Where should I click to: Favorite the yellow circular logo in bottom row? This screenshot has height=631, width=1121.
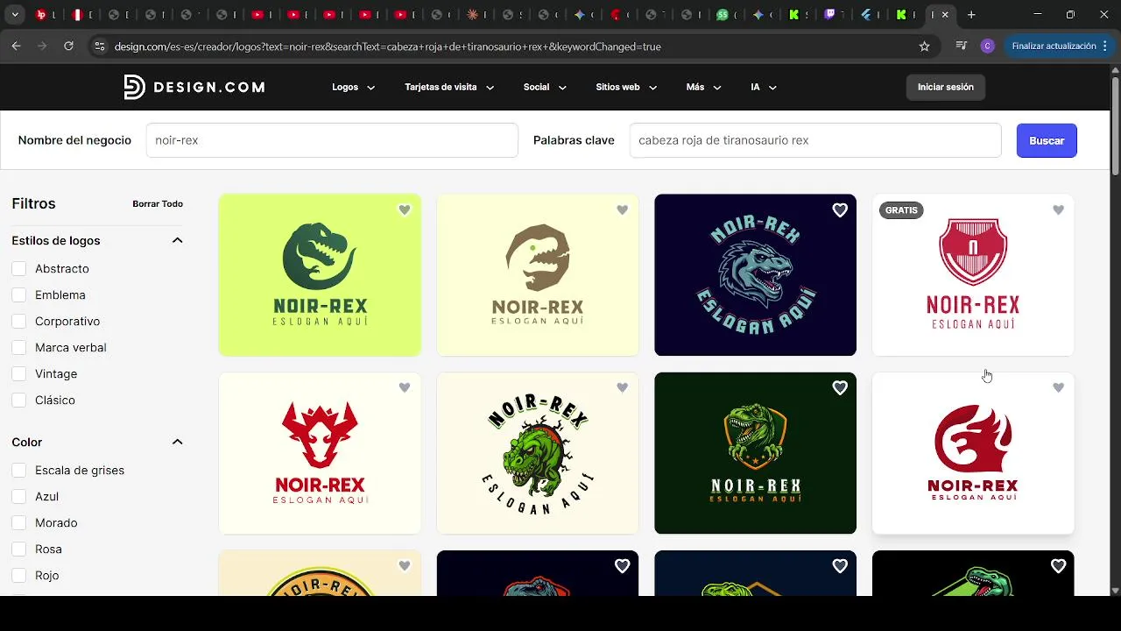[x=404, y=566]
